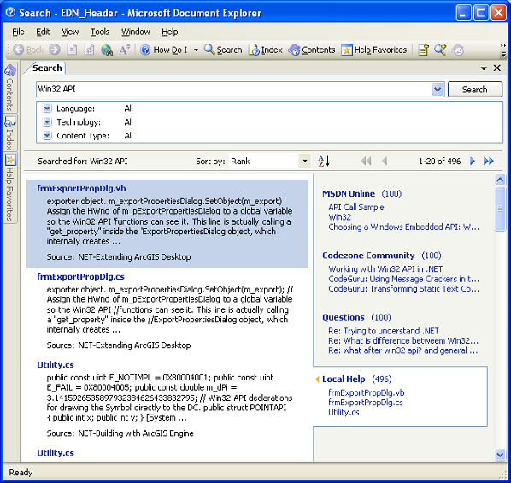511x483 pixels.
Task: Open the API Call Sample link
Action: (x=355, y=207)
